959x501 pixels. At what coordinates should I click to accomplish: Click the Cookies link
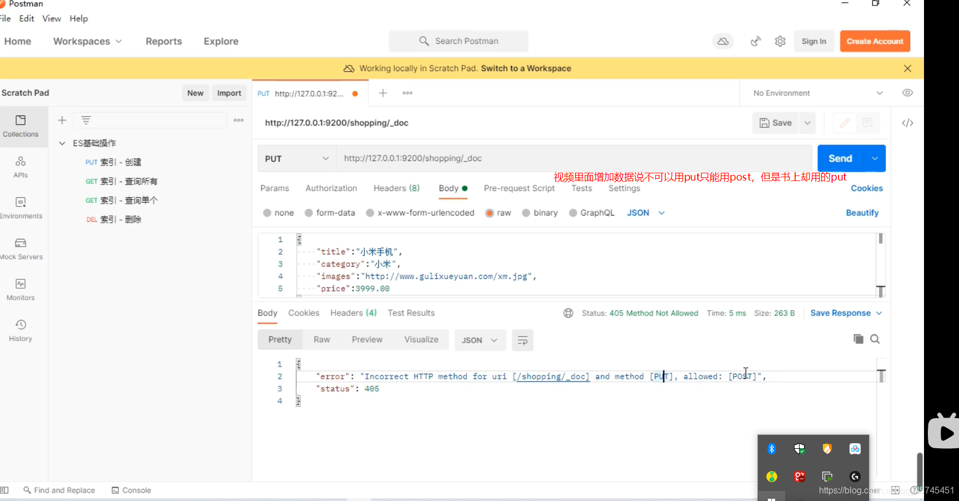point(867,188)
